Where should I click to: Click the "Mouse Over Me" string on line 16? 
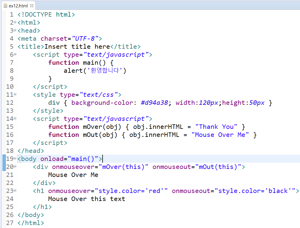[x=220, y=135]
